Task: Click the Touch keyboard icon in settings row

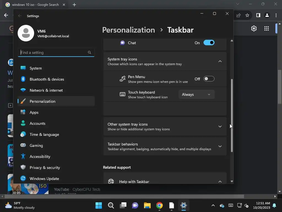Action: (x=123, y=94)
